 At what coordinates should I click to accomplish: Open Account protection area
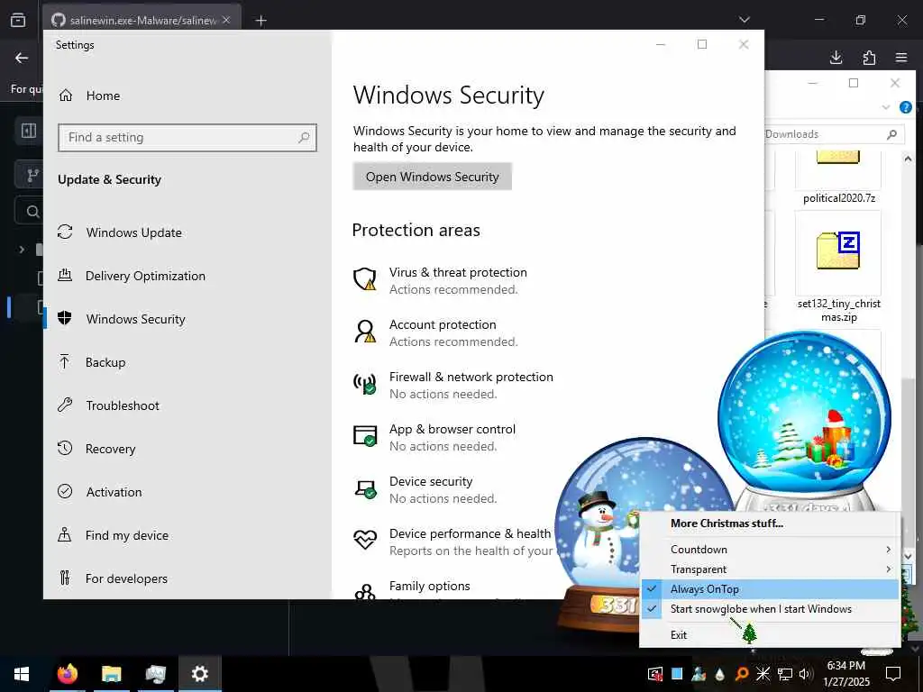tap(435, 333)
